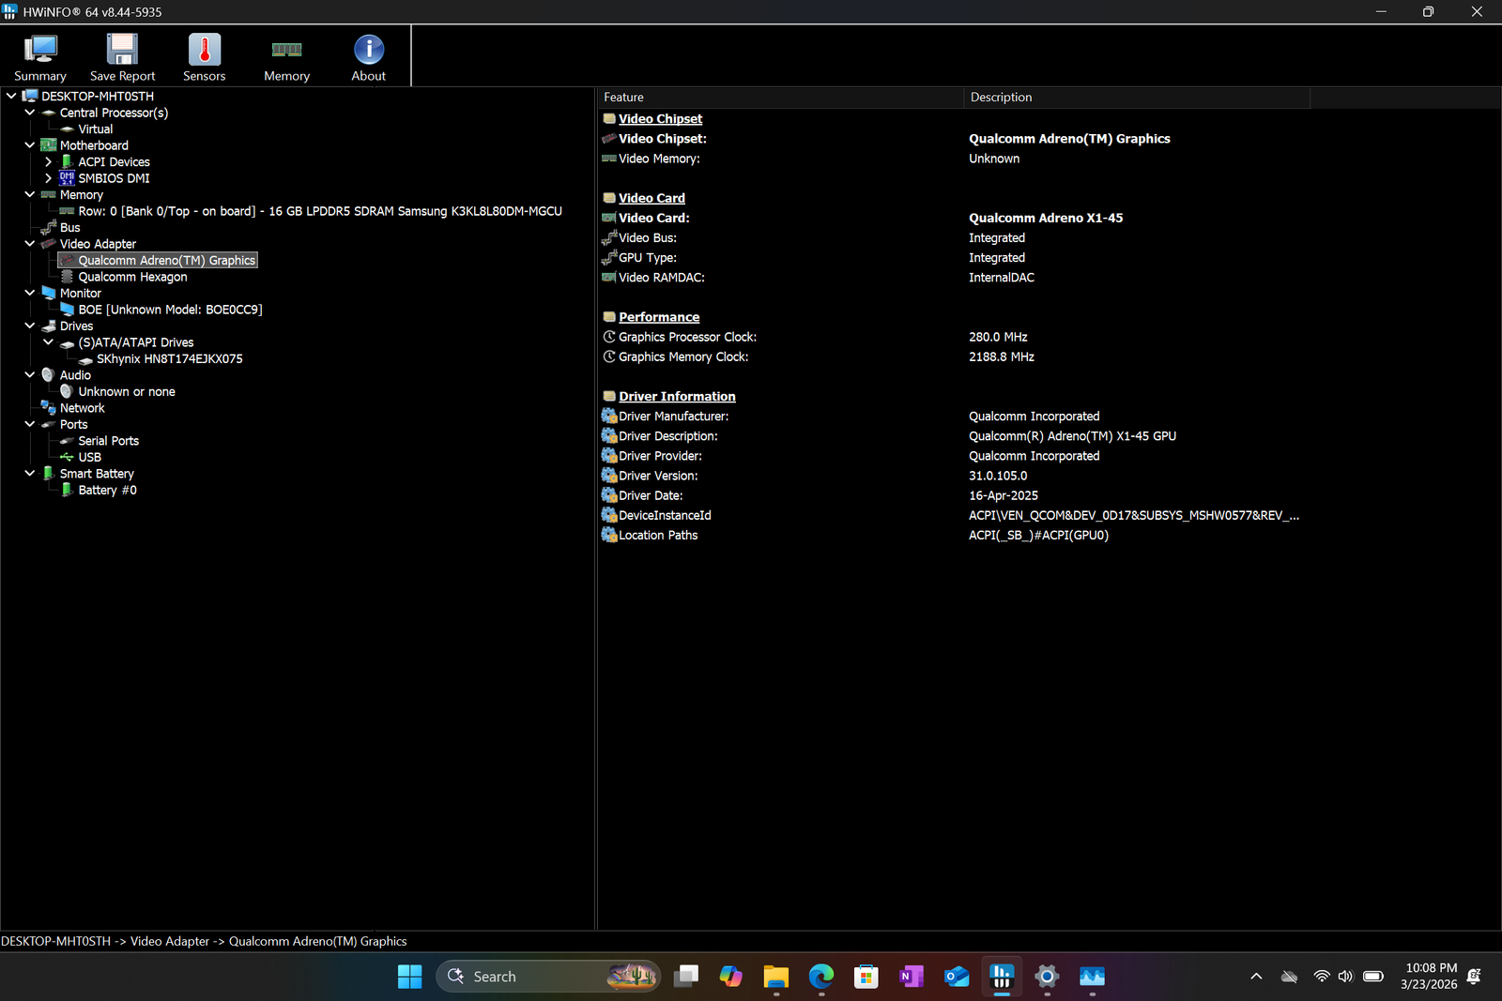Select Qualcomm Hexagon in the tree
Screen dimensions: 1502x1001
pos(132,277)
